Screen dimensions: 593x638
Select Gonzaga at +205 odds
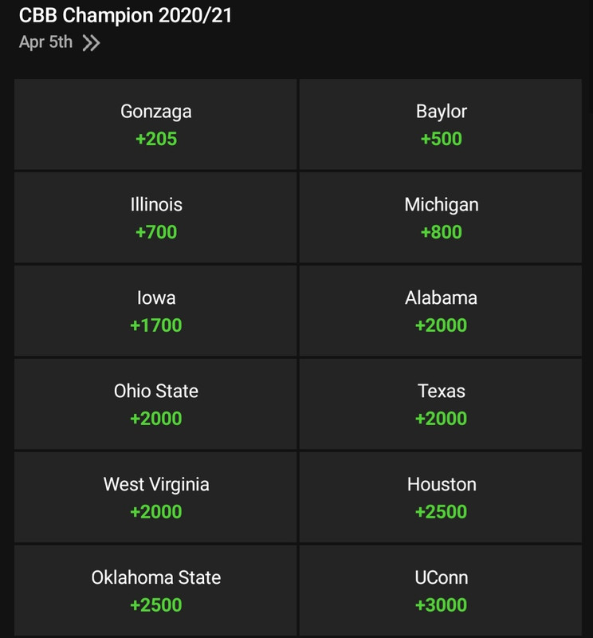point(156,124)
